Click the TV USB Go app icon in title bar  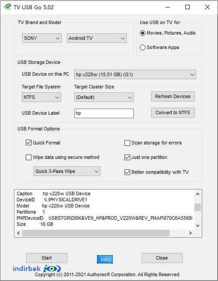coord(7,7)
